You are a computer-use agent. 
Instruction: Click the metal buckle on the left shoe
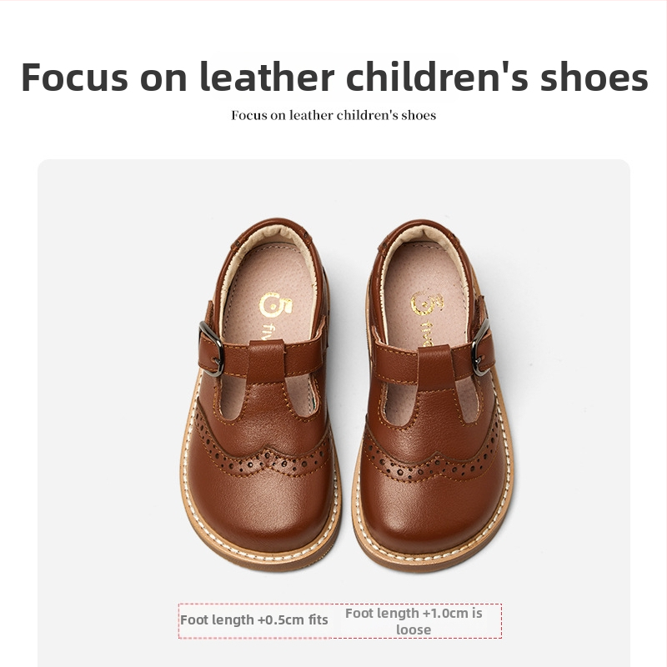pos(211,349)
